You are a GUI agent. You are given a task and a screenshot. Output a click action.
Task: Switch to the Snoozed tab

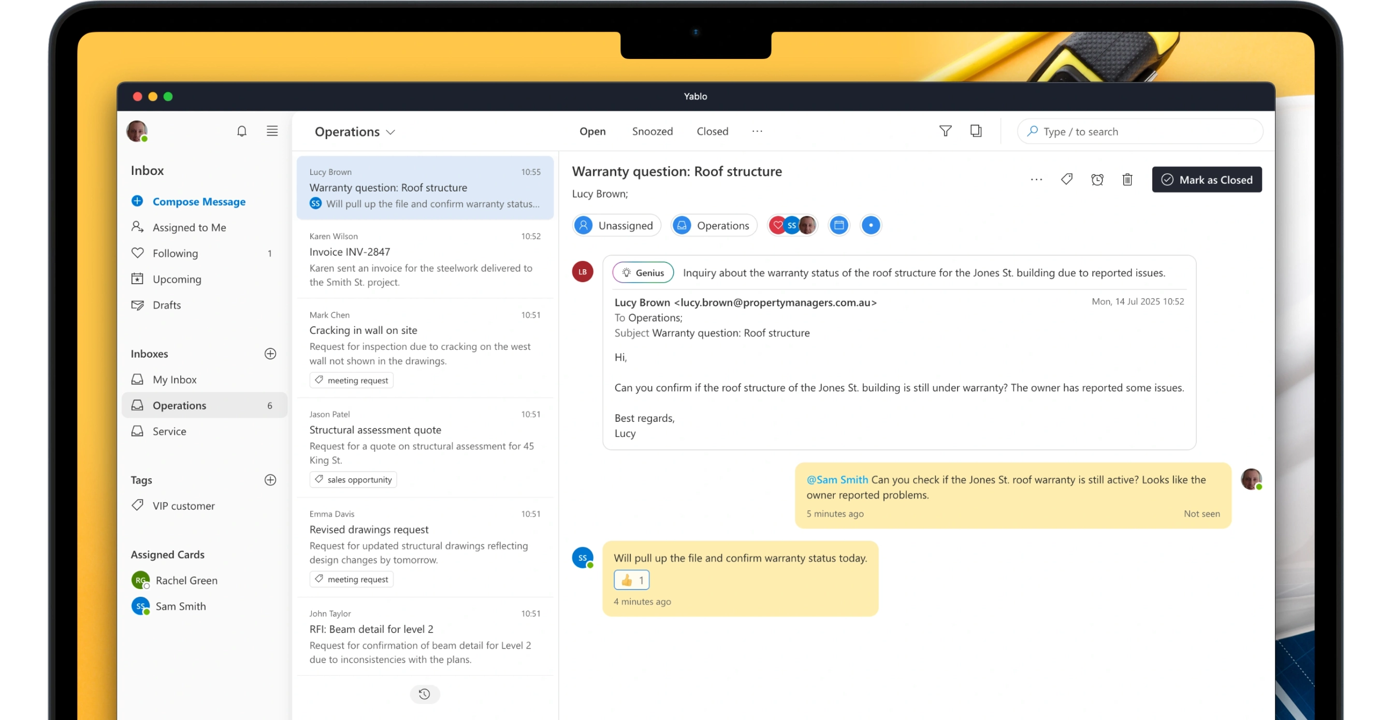pos(652,131)
